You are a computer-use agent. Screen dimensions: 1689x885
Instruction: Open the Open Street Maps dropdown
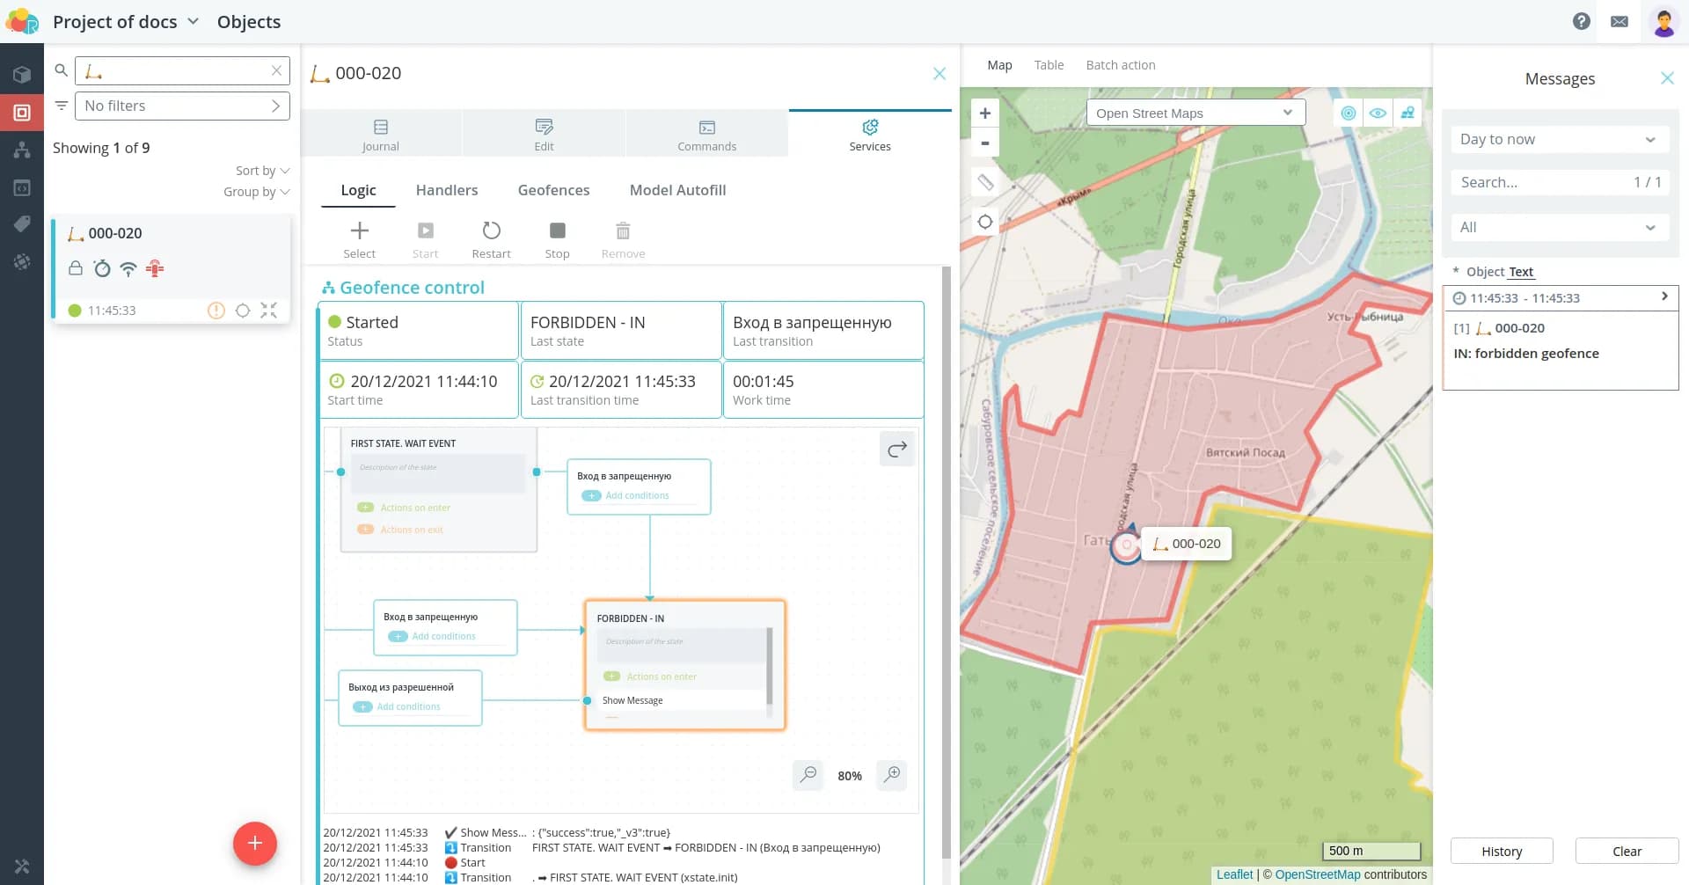click(x=1195, y=113)
